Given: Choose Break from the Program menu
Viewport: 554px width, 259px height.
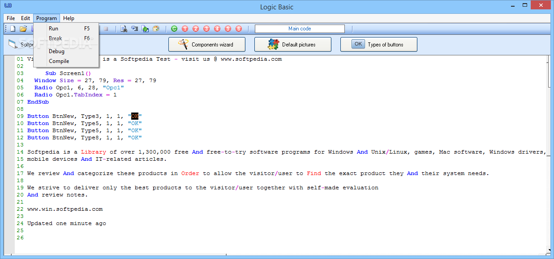Looking at the screenshot, I should pyautogui.click(x=66, y=38).
